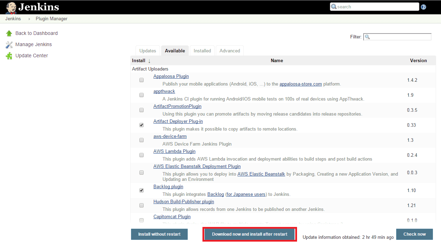Screen dimensions: 441x243
Task: Open the appthwack plugin link
Action: click(164, 91)
